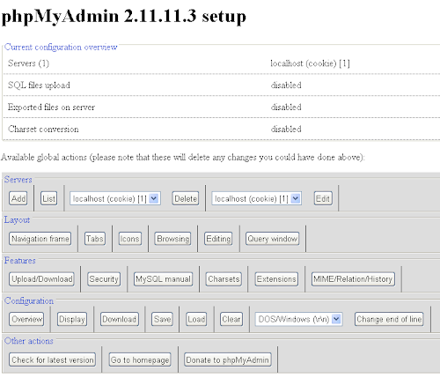Image resolution: width=440 pixels, height=378 pixels.
Task: Open Navigation frame layout settings
Action: pos(40,239)
